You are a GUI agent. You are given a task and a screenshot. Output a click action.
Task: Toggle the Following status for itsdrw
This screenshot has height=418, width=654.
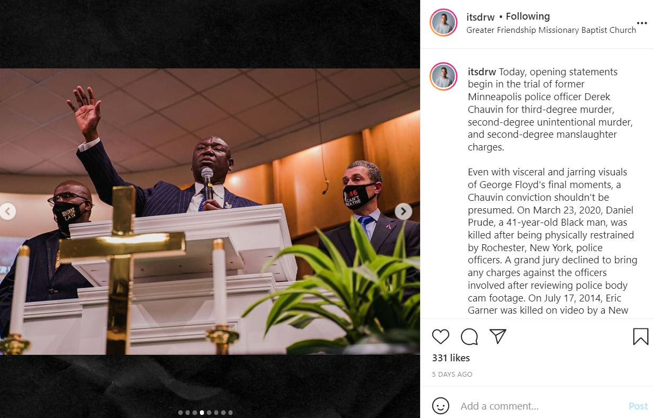[528, 16]
